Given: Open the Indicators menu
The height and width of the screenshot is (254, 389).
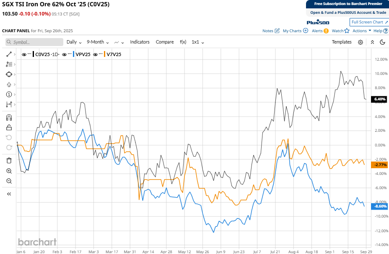Looking at the screenshot, I should [x=140, y=42].
